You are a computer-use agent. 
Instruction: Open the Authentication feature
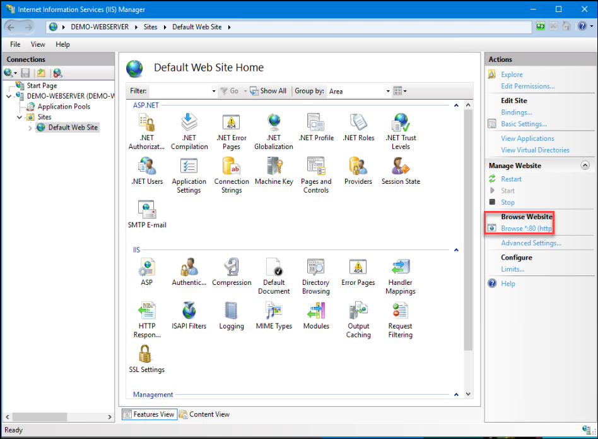(x=189, y=272)
